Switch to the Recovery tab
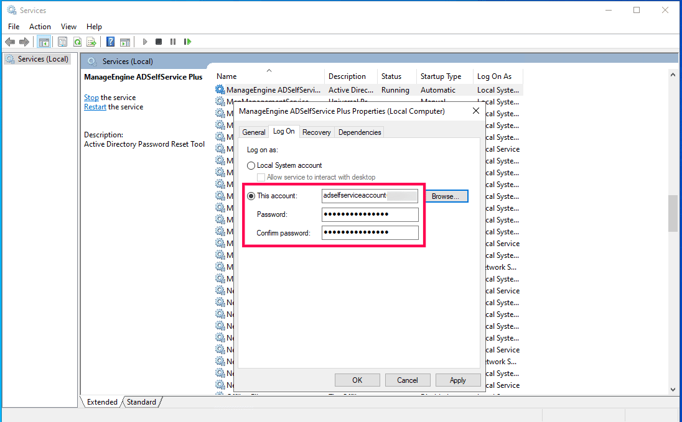 pos(317,132)
